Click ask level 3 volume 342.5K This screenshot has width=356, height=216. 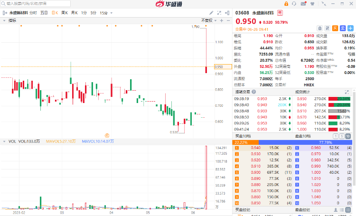pyautogui.click(x=333, y=160)
